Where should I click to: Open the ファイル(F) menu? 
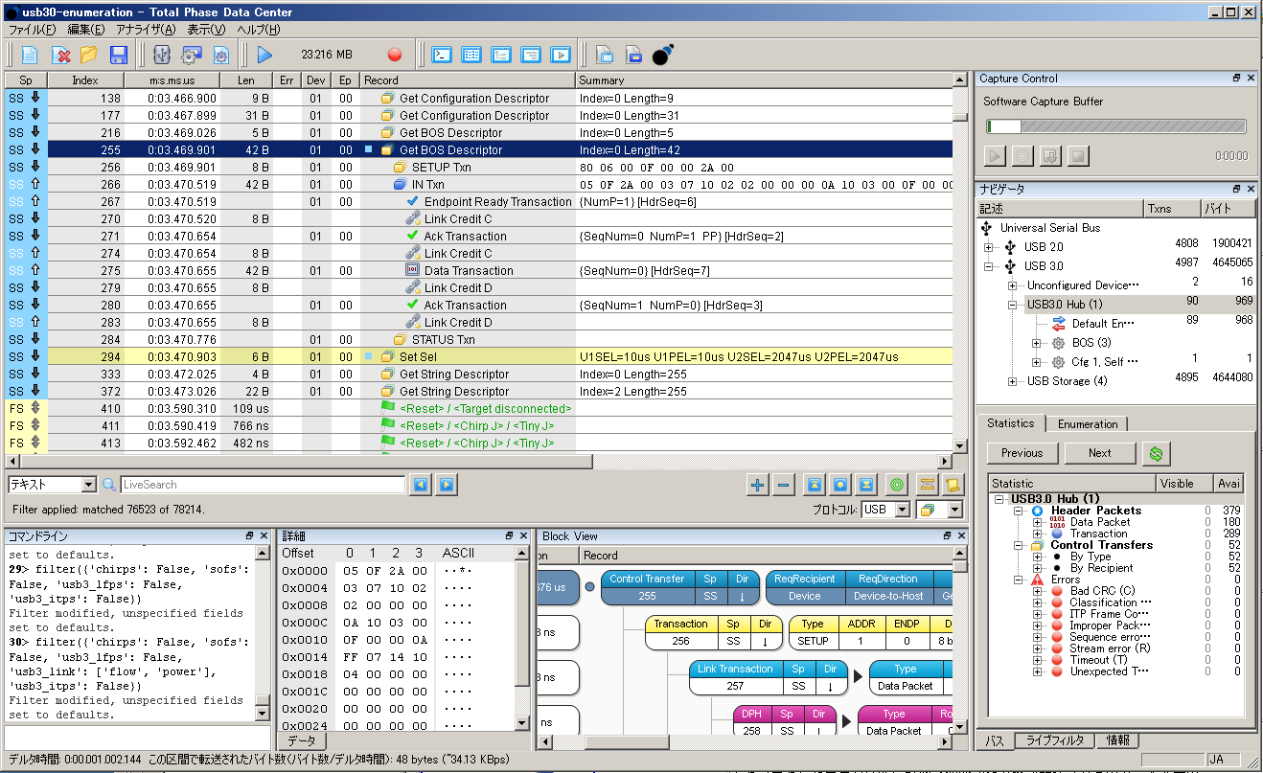click(33, 30)
